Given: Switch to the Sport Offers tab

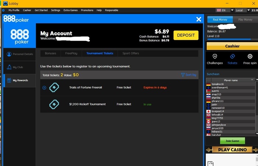Looking at the screenshot, I should tap(130, 53).
